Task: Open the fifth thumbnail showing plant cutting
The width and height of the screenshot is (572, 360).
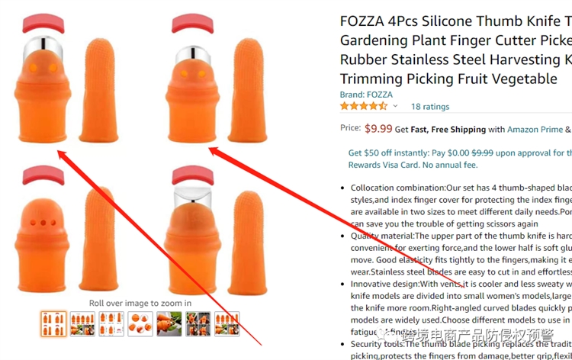Action: [169, 323]
